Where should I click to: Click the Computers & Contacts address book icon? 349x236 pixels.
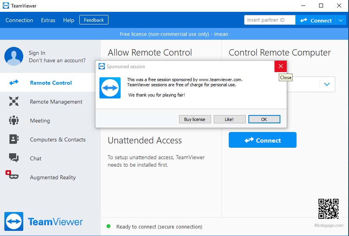coord(14,139)
